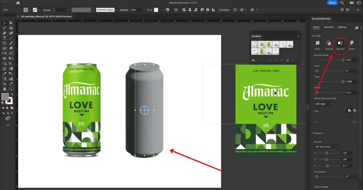Open Symbol Libraries menu in Symbols panel
Screen dimensions: 363x190
pos(254,60)
